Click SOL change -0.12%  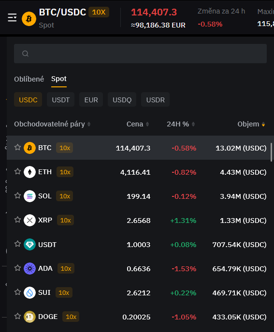(184, 196)
